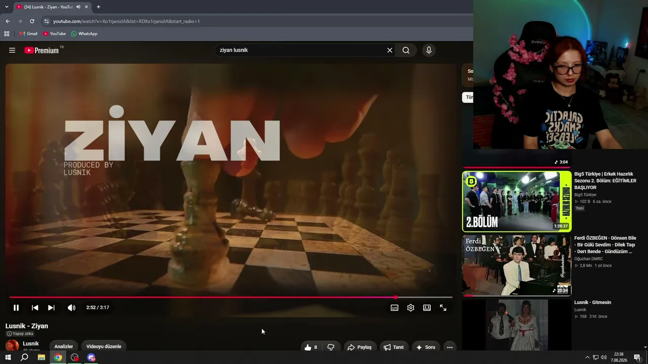The image size is (648, 364).
Task: Enter full screen video mode
Action: click(443, 307)
